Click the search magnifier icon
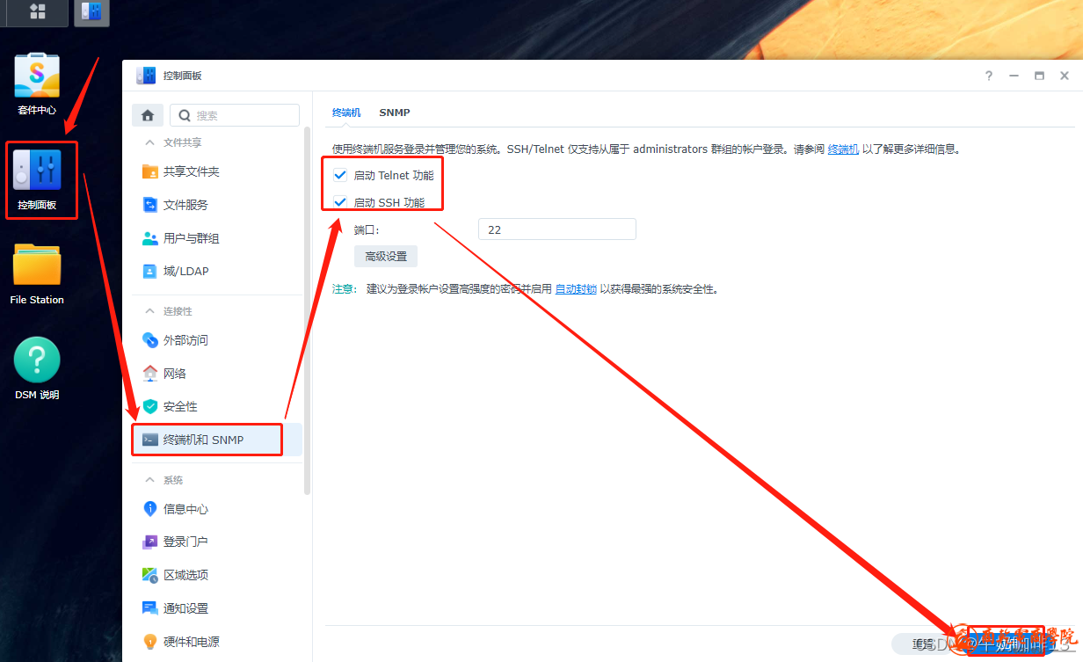This screenshot has height=662, width=1083. click(185, 115)
